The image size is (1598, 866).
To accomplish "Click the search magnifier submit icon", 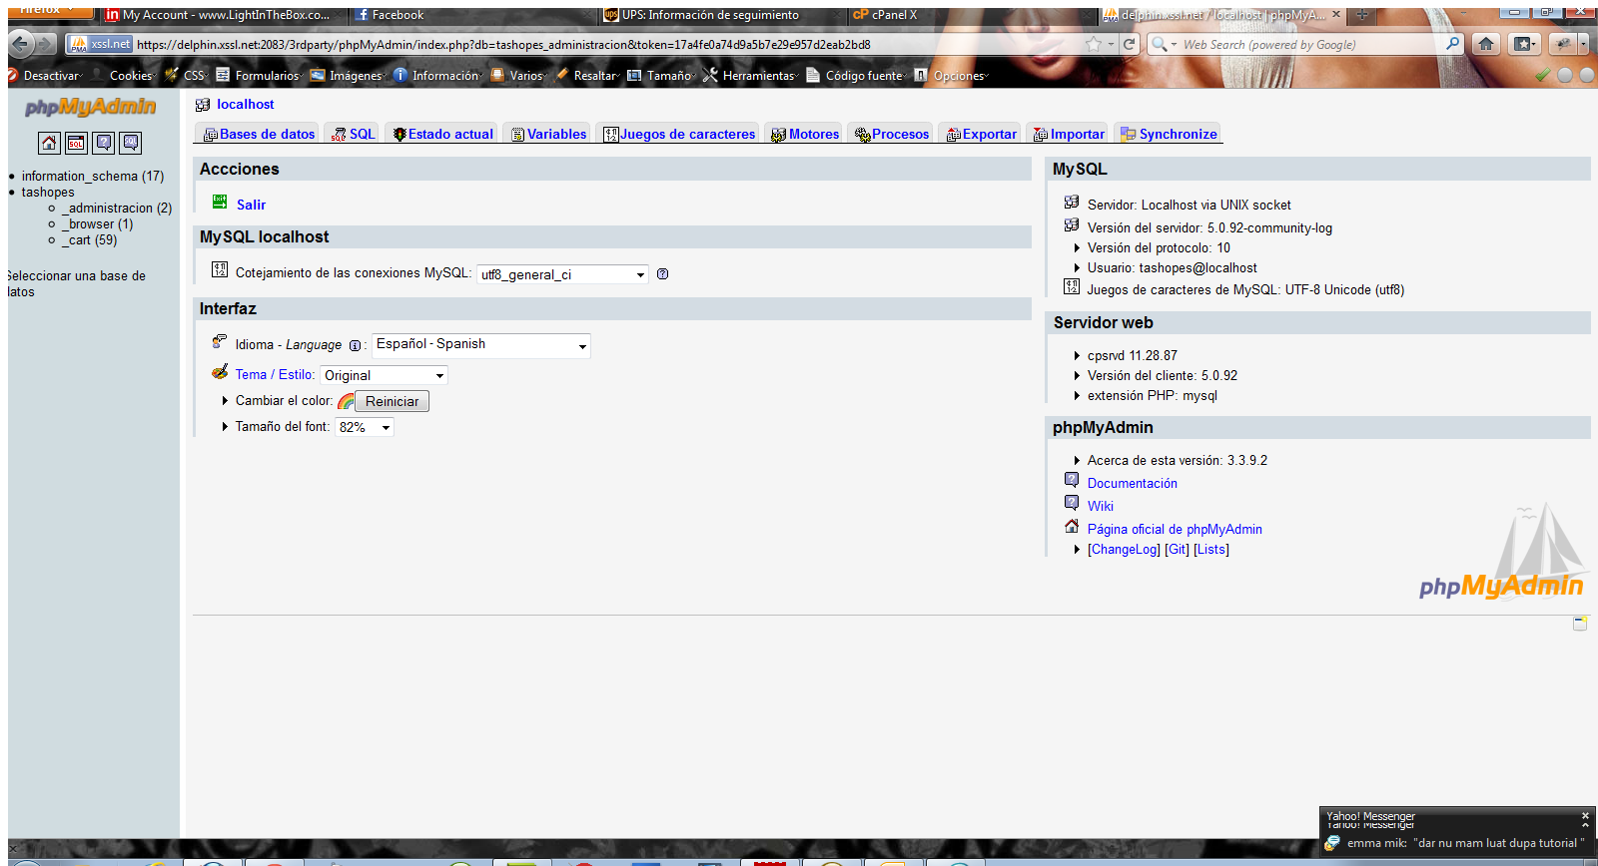I will coord(1453,44).
